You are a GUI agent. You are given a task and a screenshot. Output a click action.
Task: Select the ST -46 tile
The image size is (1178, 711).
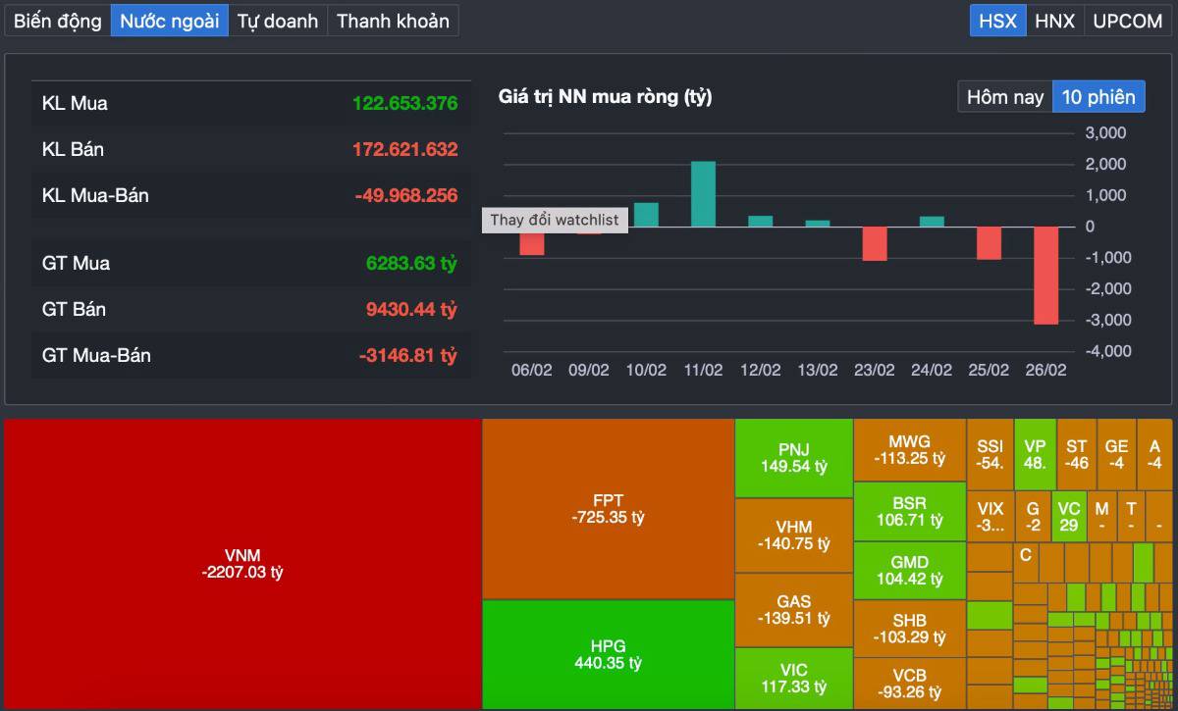1076,454
